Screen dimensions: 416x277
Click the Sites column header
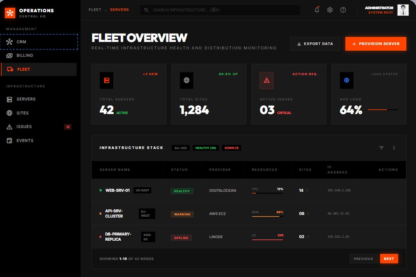[305, 170]
